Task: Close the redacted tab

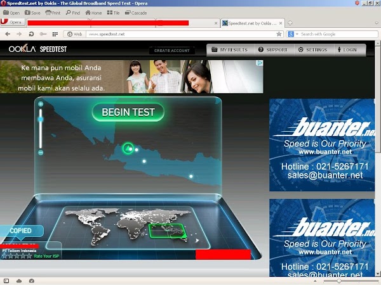Action: pyautogui.click(x=216, y=23)
